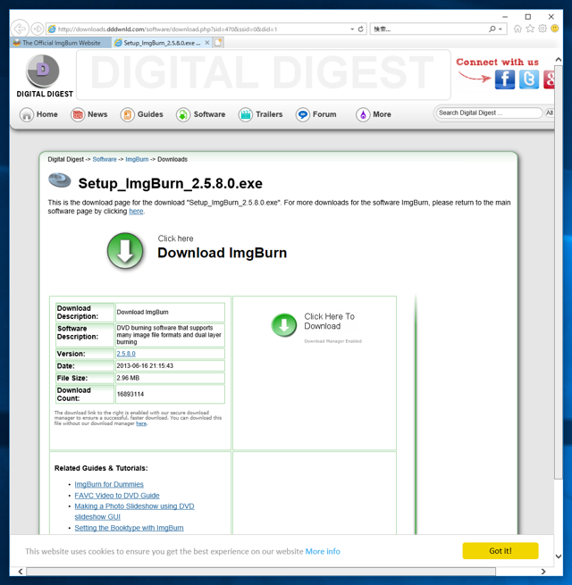This screenshot has height=585, width=572.
Task: Click the smiley feedback icon
Action: click(555, 29)
